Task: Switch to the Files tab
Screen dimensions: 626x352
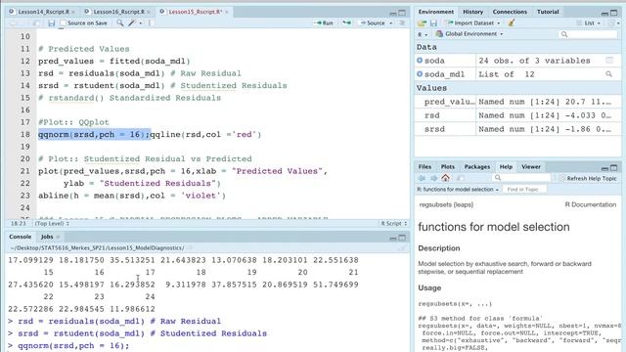Action: pyautogui.click(x=425, y=167)
